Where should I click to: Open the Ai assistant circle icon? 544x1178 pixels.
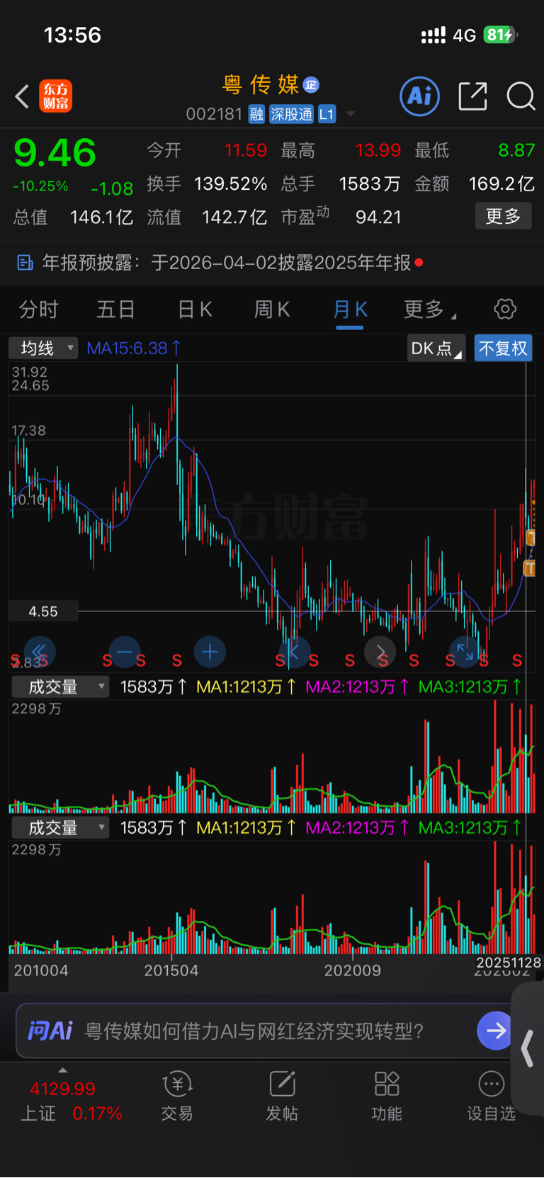pyautogui.click(x=420, y=96)
